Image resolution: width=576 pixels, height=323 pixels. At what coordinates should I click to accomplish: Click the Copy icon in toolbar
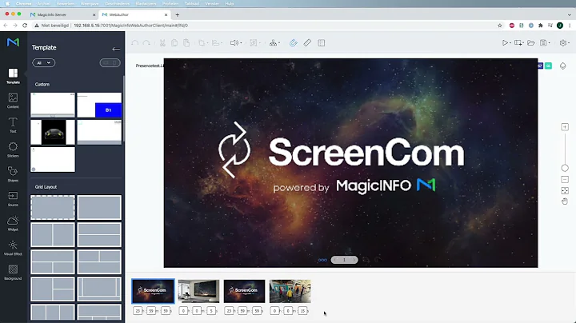[x=174, y=43]
